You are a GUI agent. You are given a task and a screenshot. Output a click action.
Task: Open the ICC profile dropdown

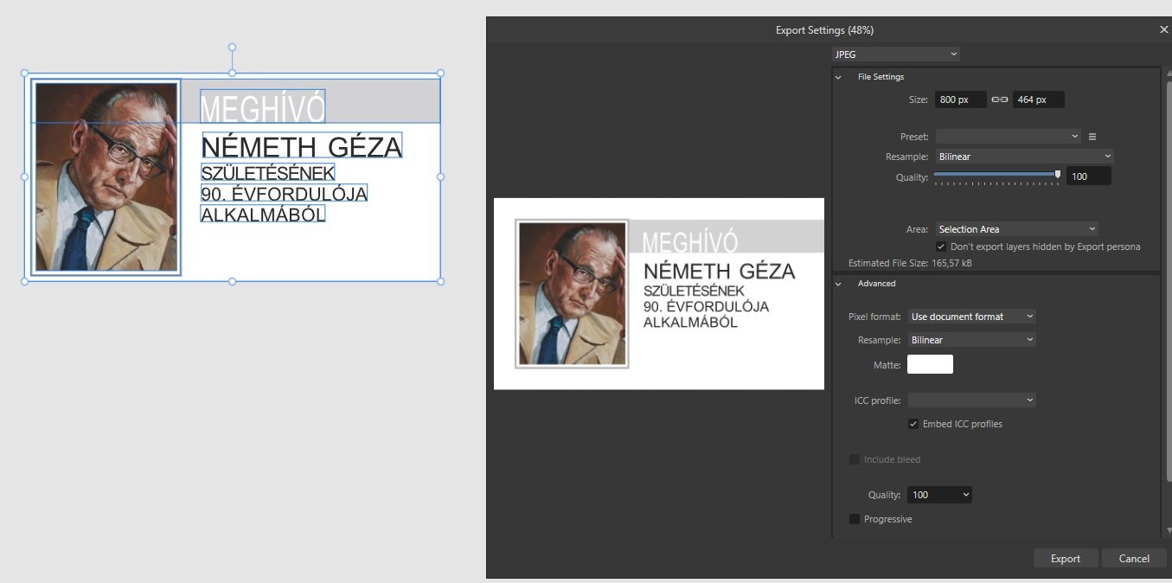click(972, 400)
